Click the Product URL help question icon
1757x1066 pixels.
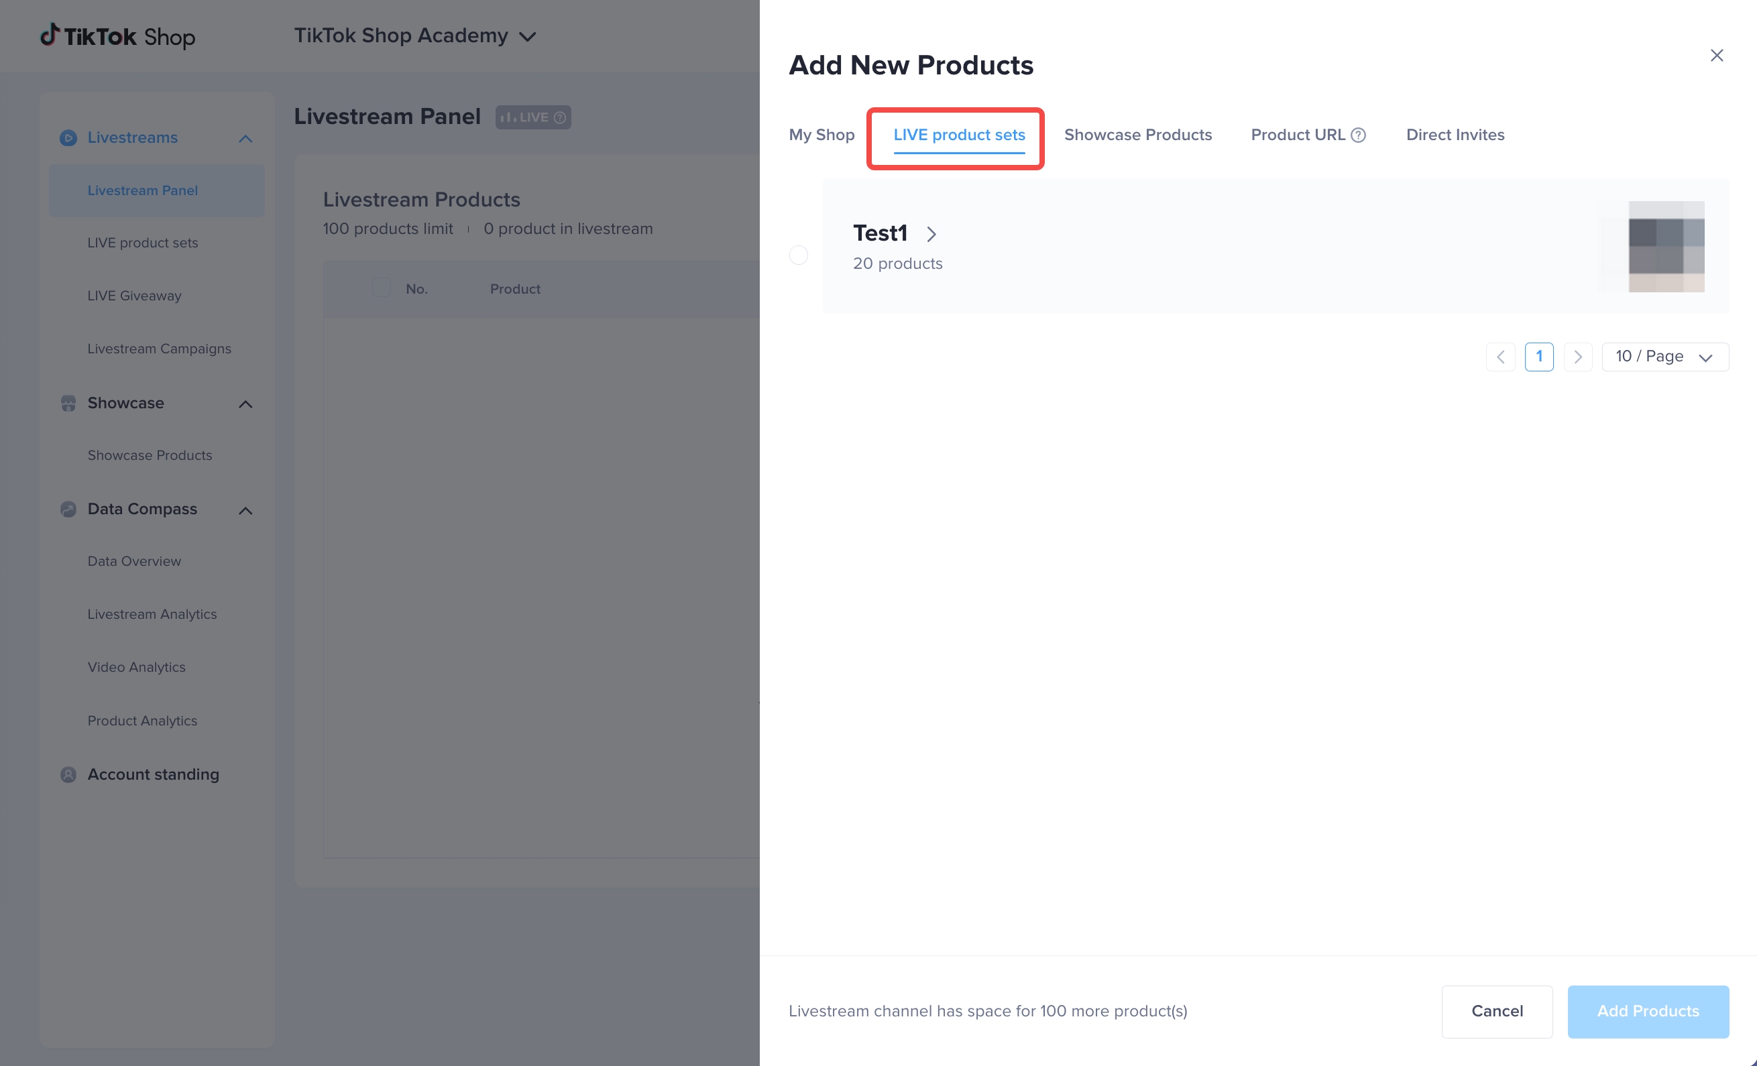pos(1359,135)
